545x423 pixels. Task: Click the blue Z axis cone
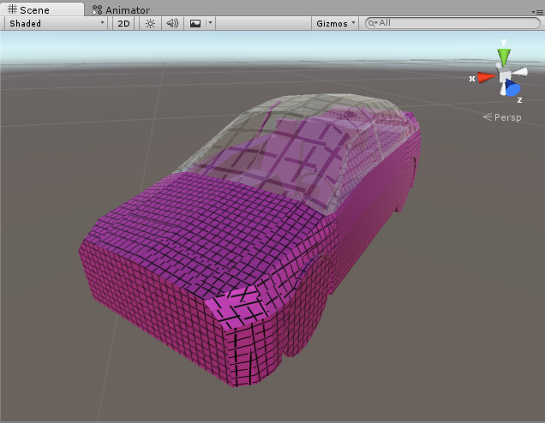pyautogui.click(x=512, y=88)
